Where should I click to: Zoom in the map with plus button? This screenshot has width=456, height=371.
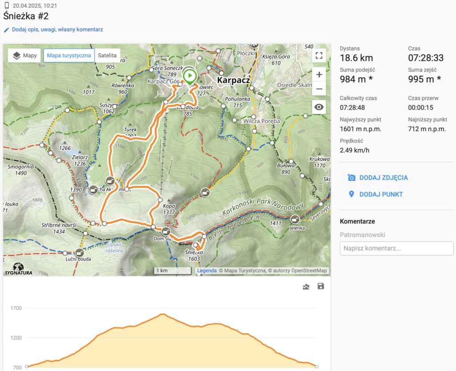318,74
